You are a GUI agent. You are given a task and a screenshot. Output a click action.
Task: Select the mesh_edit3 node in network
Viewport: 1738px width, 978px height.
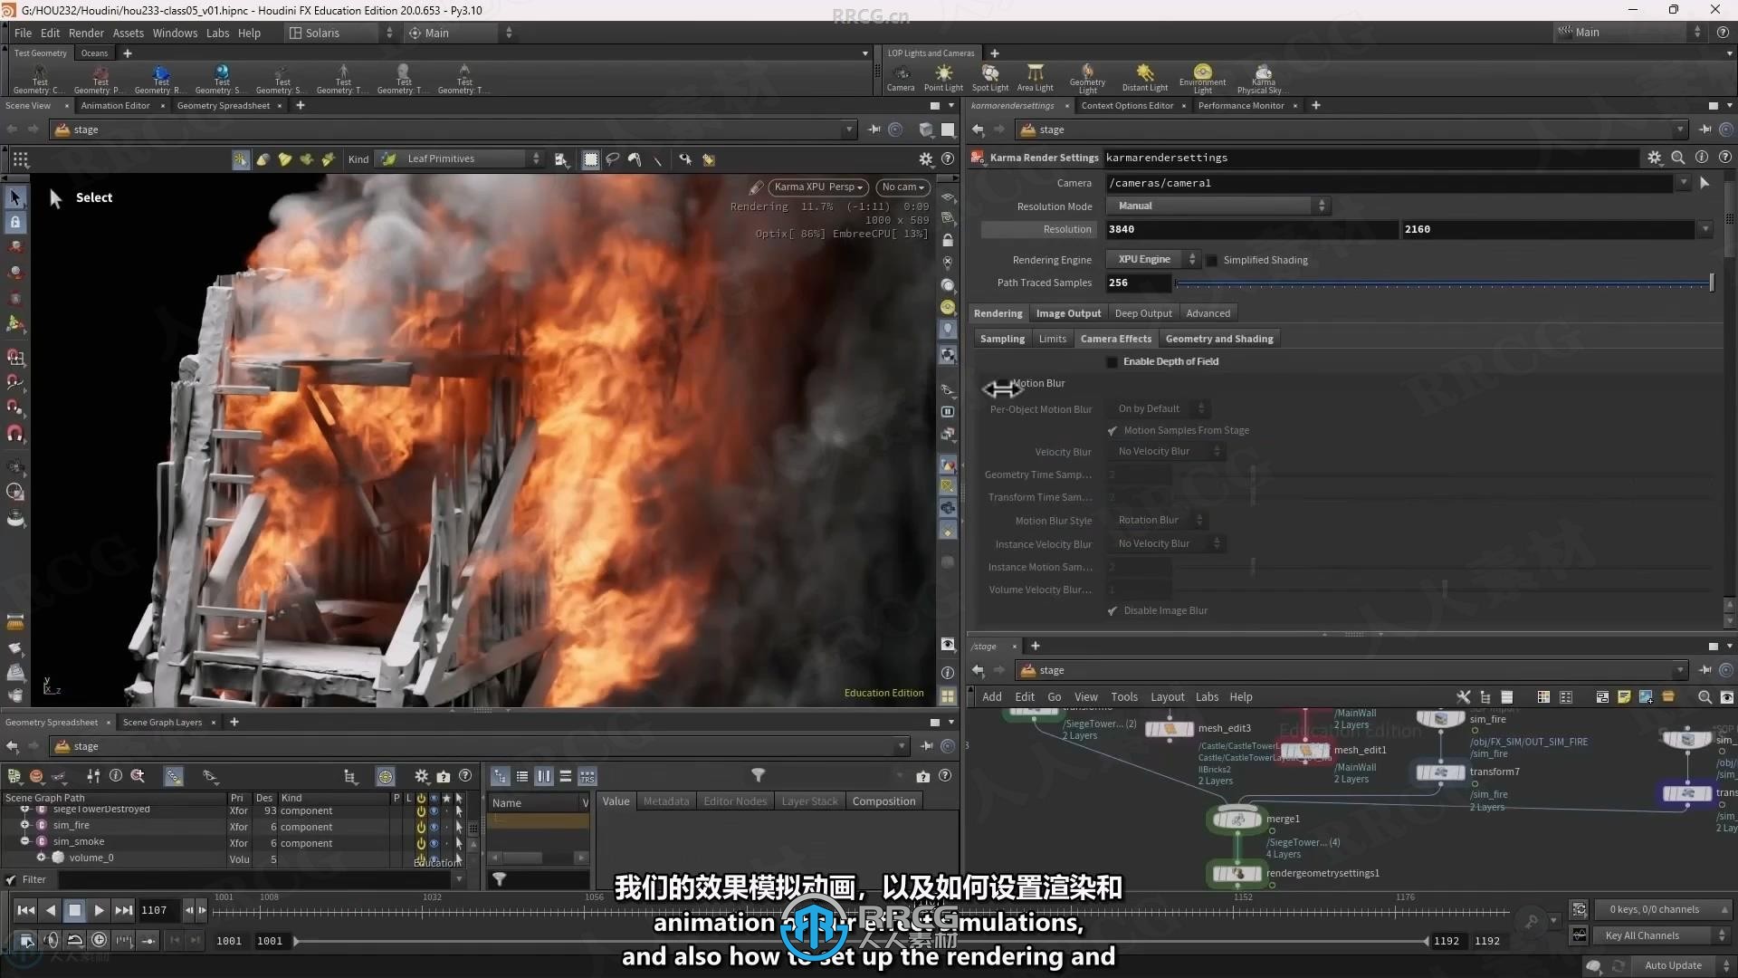tap(1170, 729)
